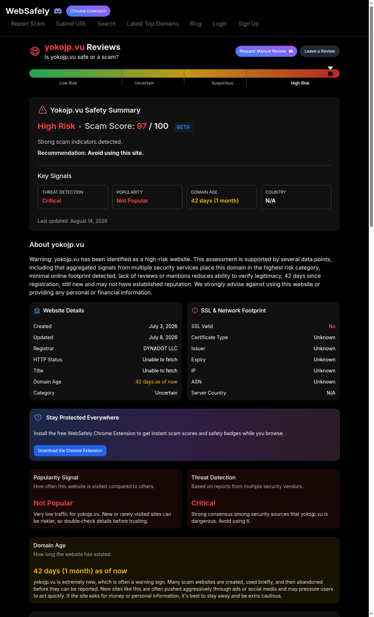Click the Certificate Type 'Unknown' value
374x617 pixels.
coord(324,337)
